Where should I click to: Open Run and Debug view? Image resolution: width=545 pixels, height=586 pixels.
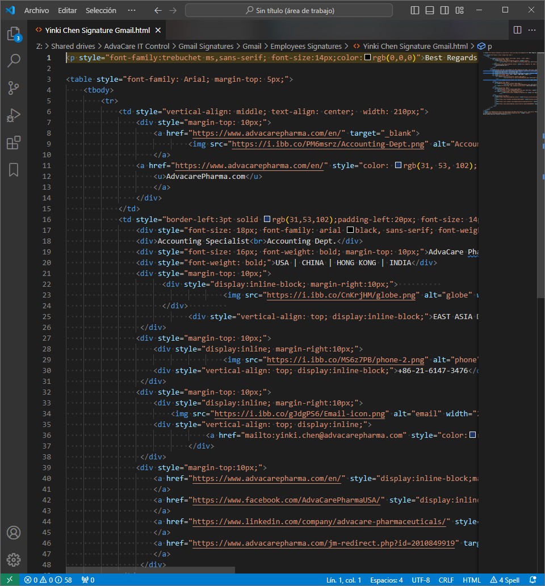coord(14,115)
